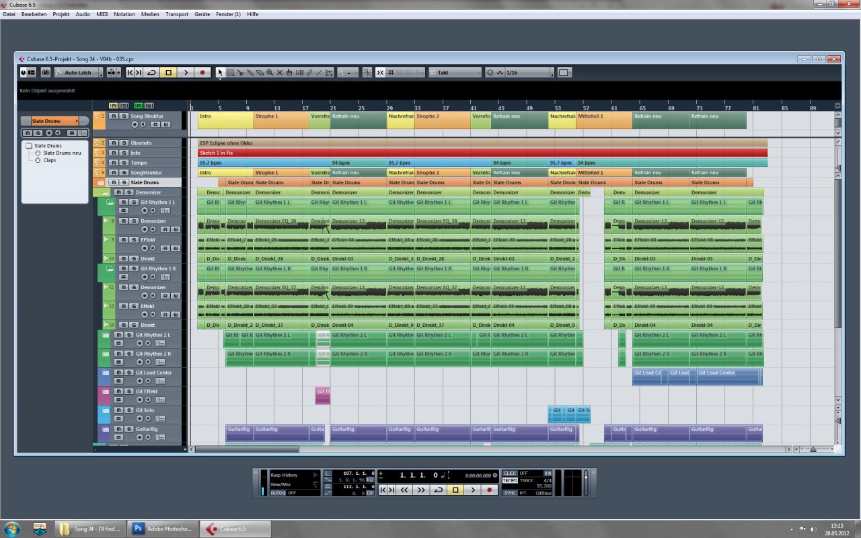This screenshot has height=538, width=861.
Task: Toggle AUTO Q on transport panel
Action: coord(278,493)
